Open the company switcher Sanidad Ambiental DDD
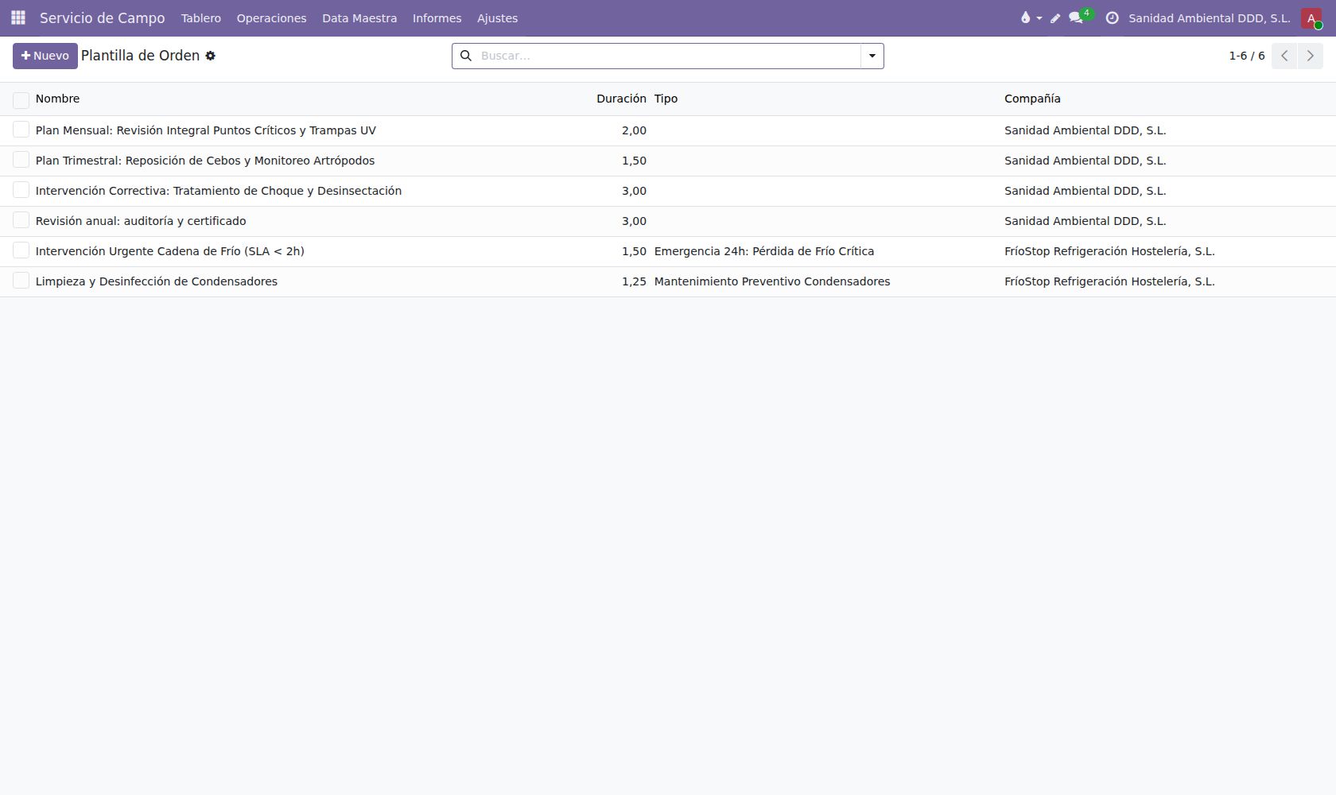 pyautogui.click(x=1209, y=18)
